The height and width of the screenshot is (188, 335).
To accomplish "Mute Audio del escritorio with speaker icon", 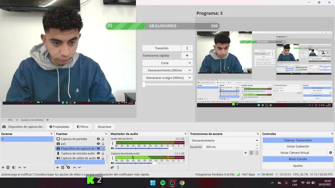I will click(x=113, y=148).
